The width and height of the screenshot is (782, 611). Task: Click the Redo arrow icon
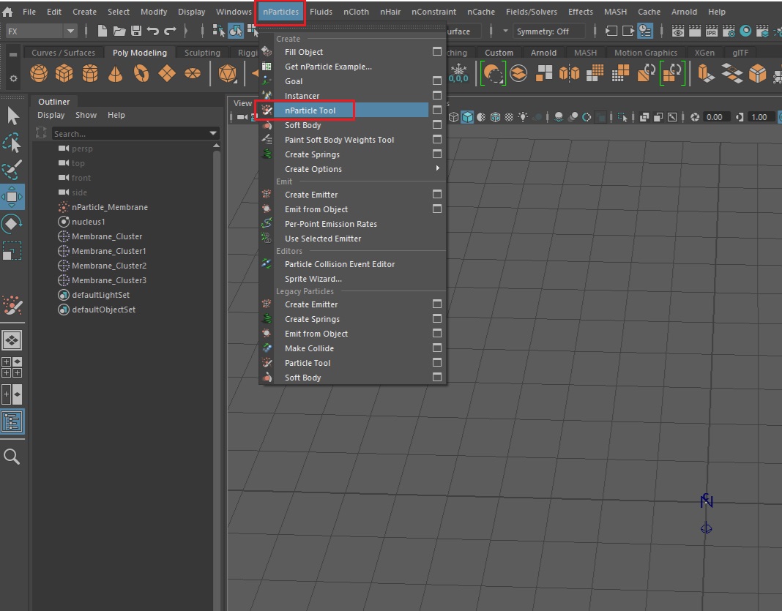[170, 31]
